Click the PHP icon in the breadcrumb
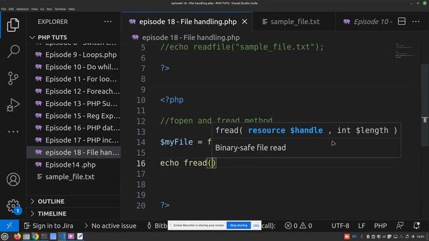This screenshot has width=429, height=241. coord(135,37)
